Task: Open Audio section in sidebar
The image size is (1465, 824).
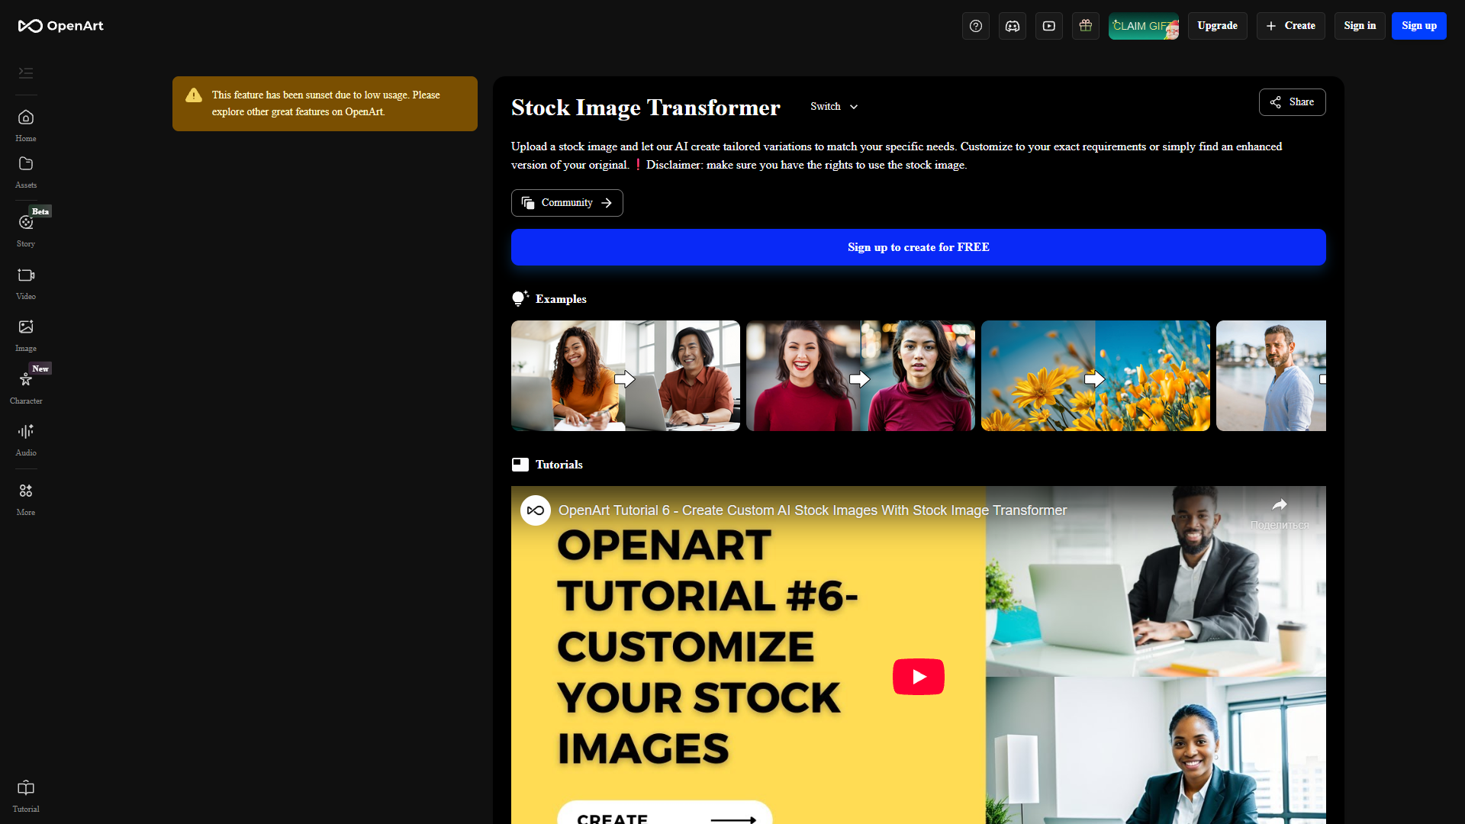Action: pos(26,440)
